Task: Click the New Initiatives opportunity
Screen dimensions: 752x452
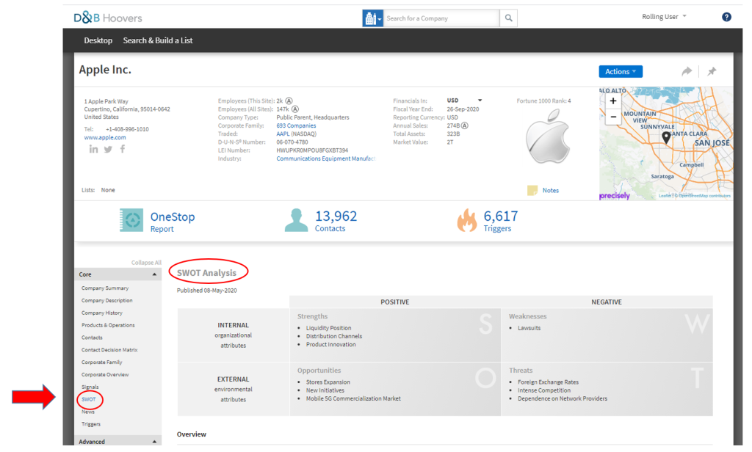Action: click(x=325, y=390)
